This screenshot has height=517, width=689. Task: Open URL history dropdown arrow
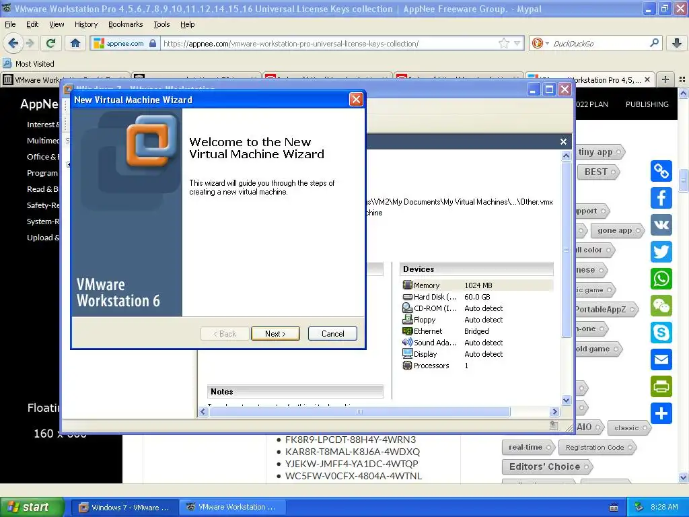click(517, 43)
